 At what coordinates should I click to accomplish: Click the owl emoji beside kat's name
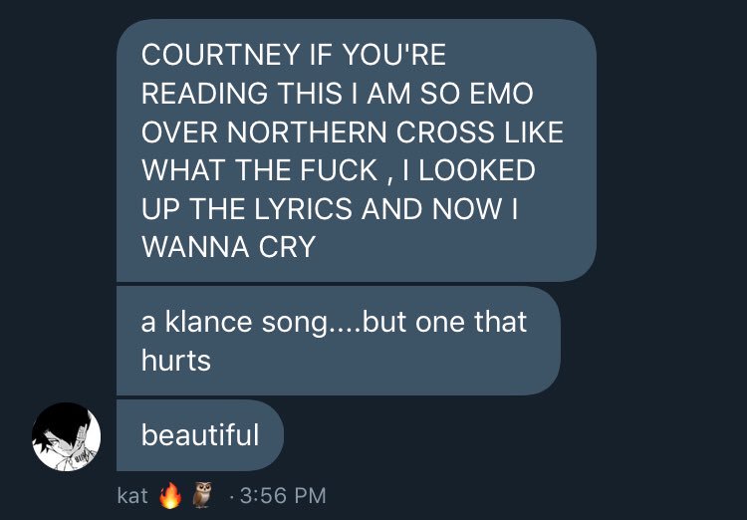coord(201,495)
